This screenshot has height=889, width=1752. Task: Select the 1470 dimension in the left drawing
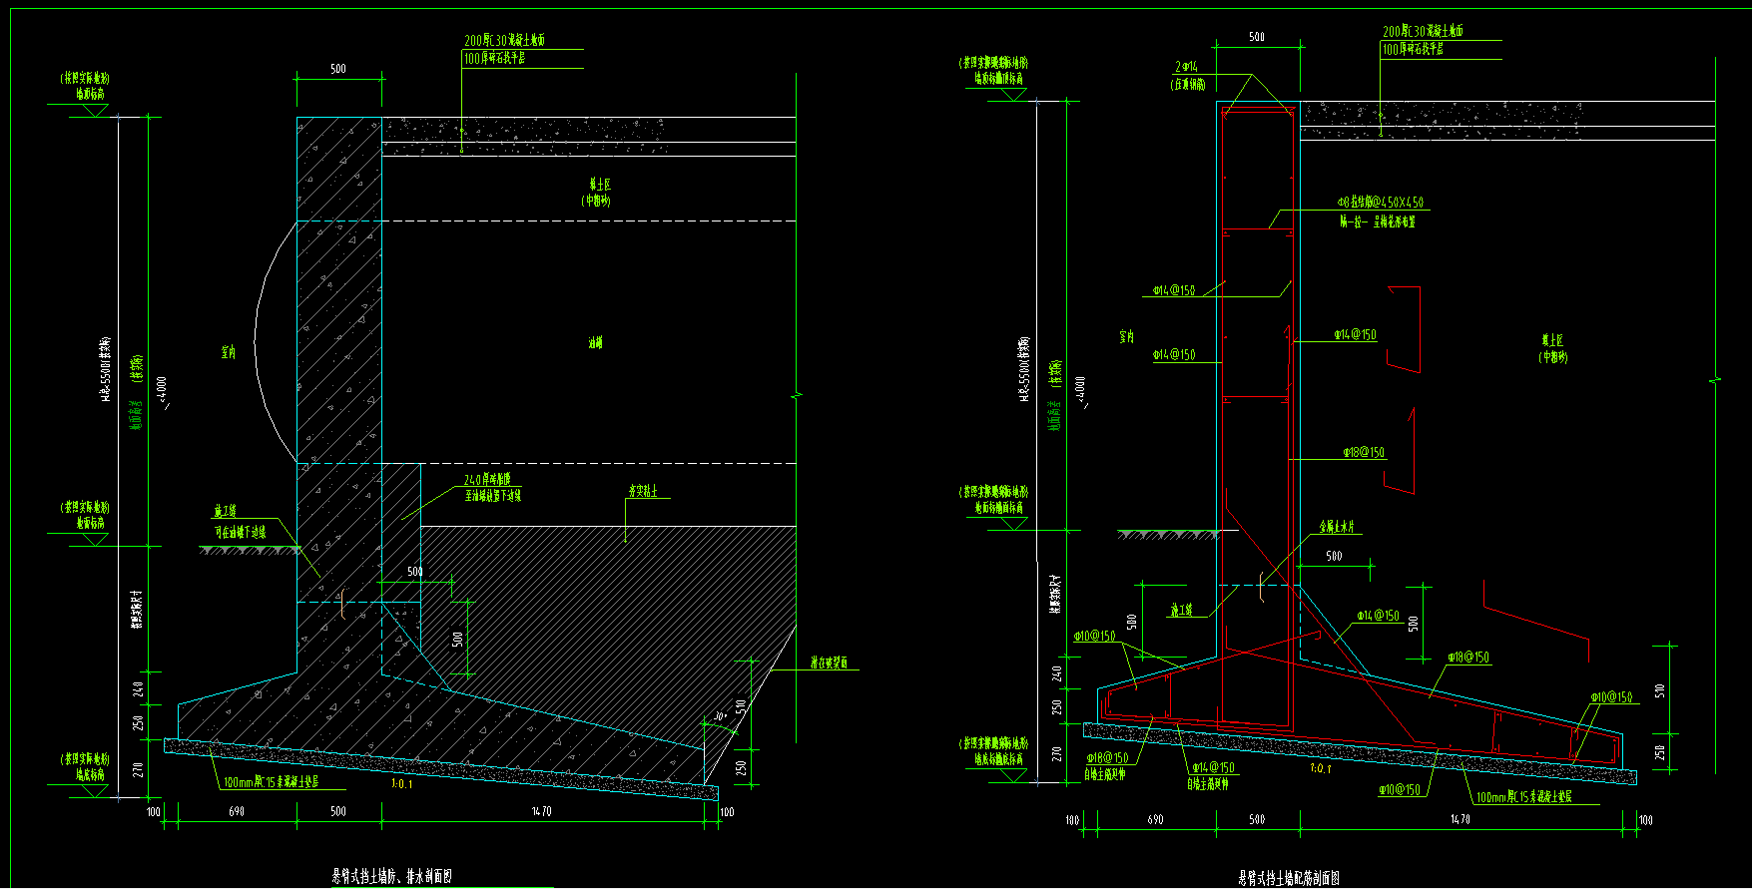point(541,811)
